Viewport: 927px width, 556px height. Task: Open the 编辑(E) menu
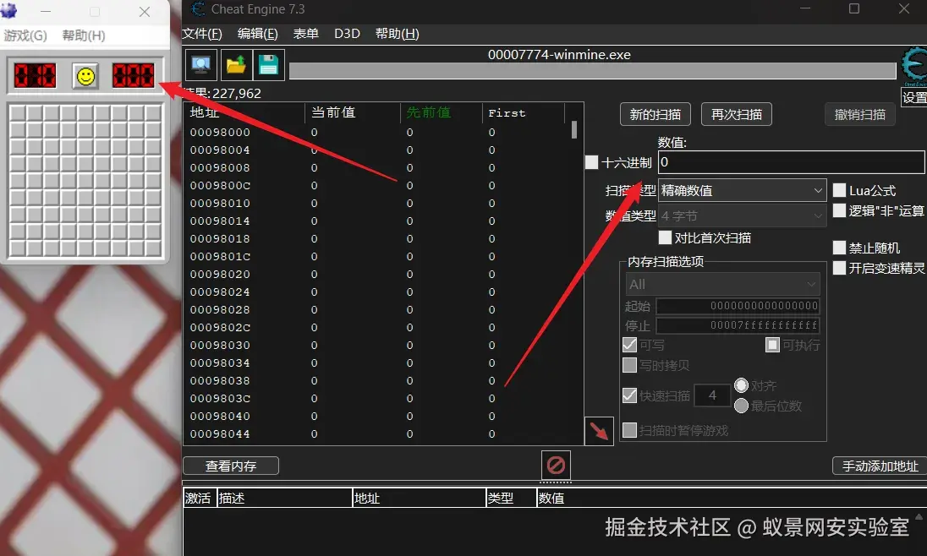click(258, 34)
